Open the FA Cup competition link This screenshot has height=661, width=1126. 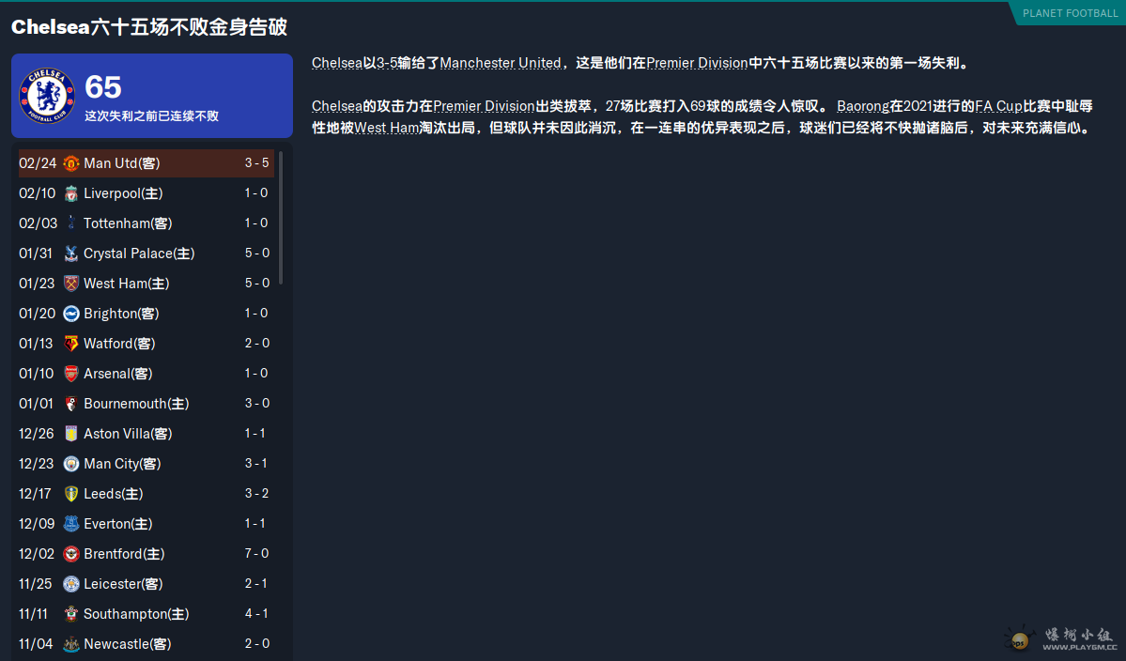click(x=999, y=106)
